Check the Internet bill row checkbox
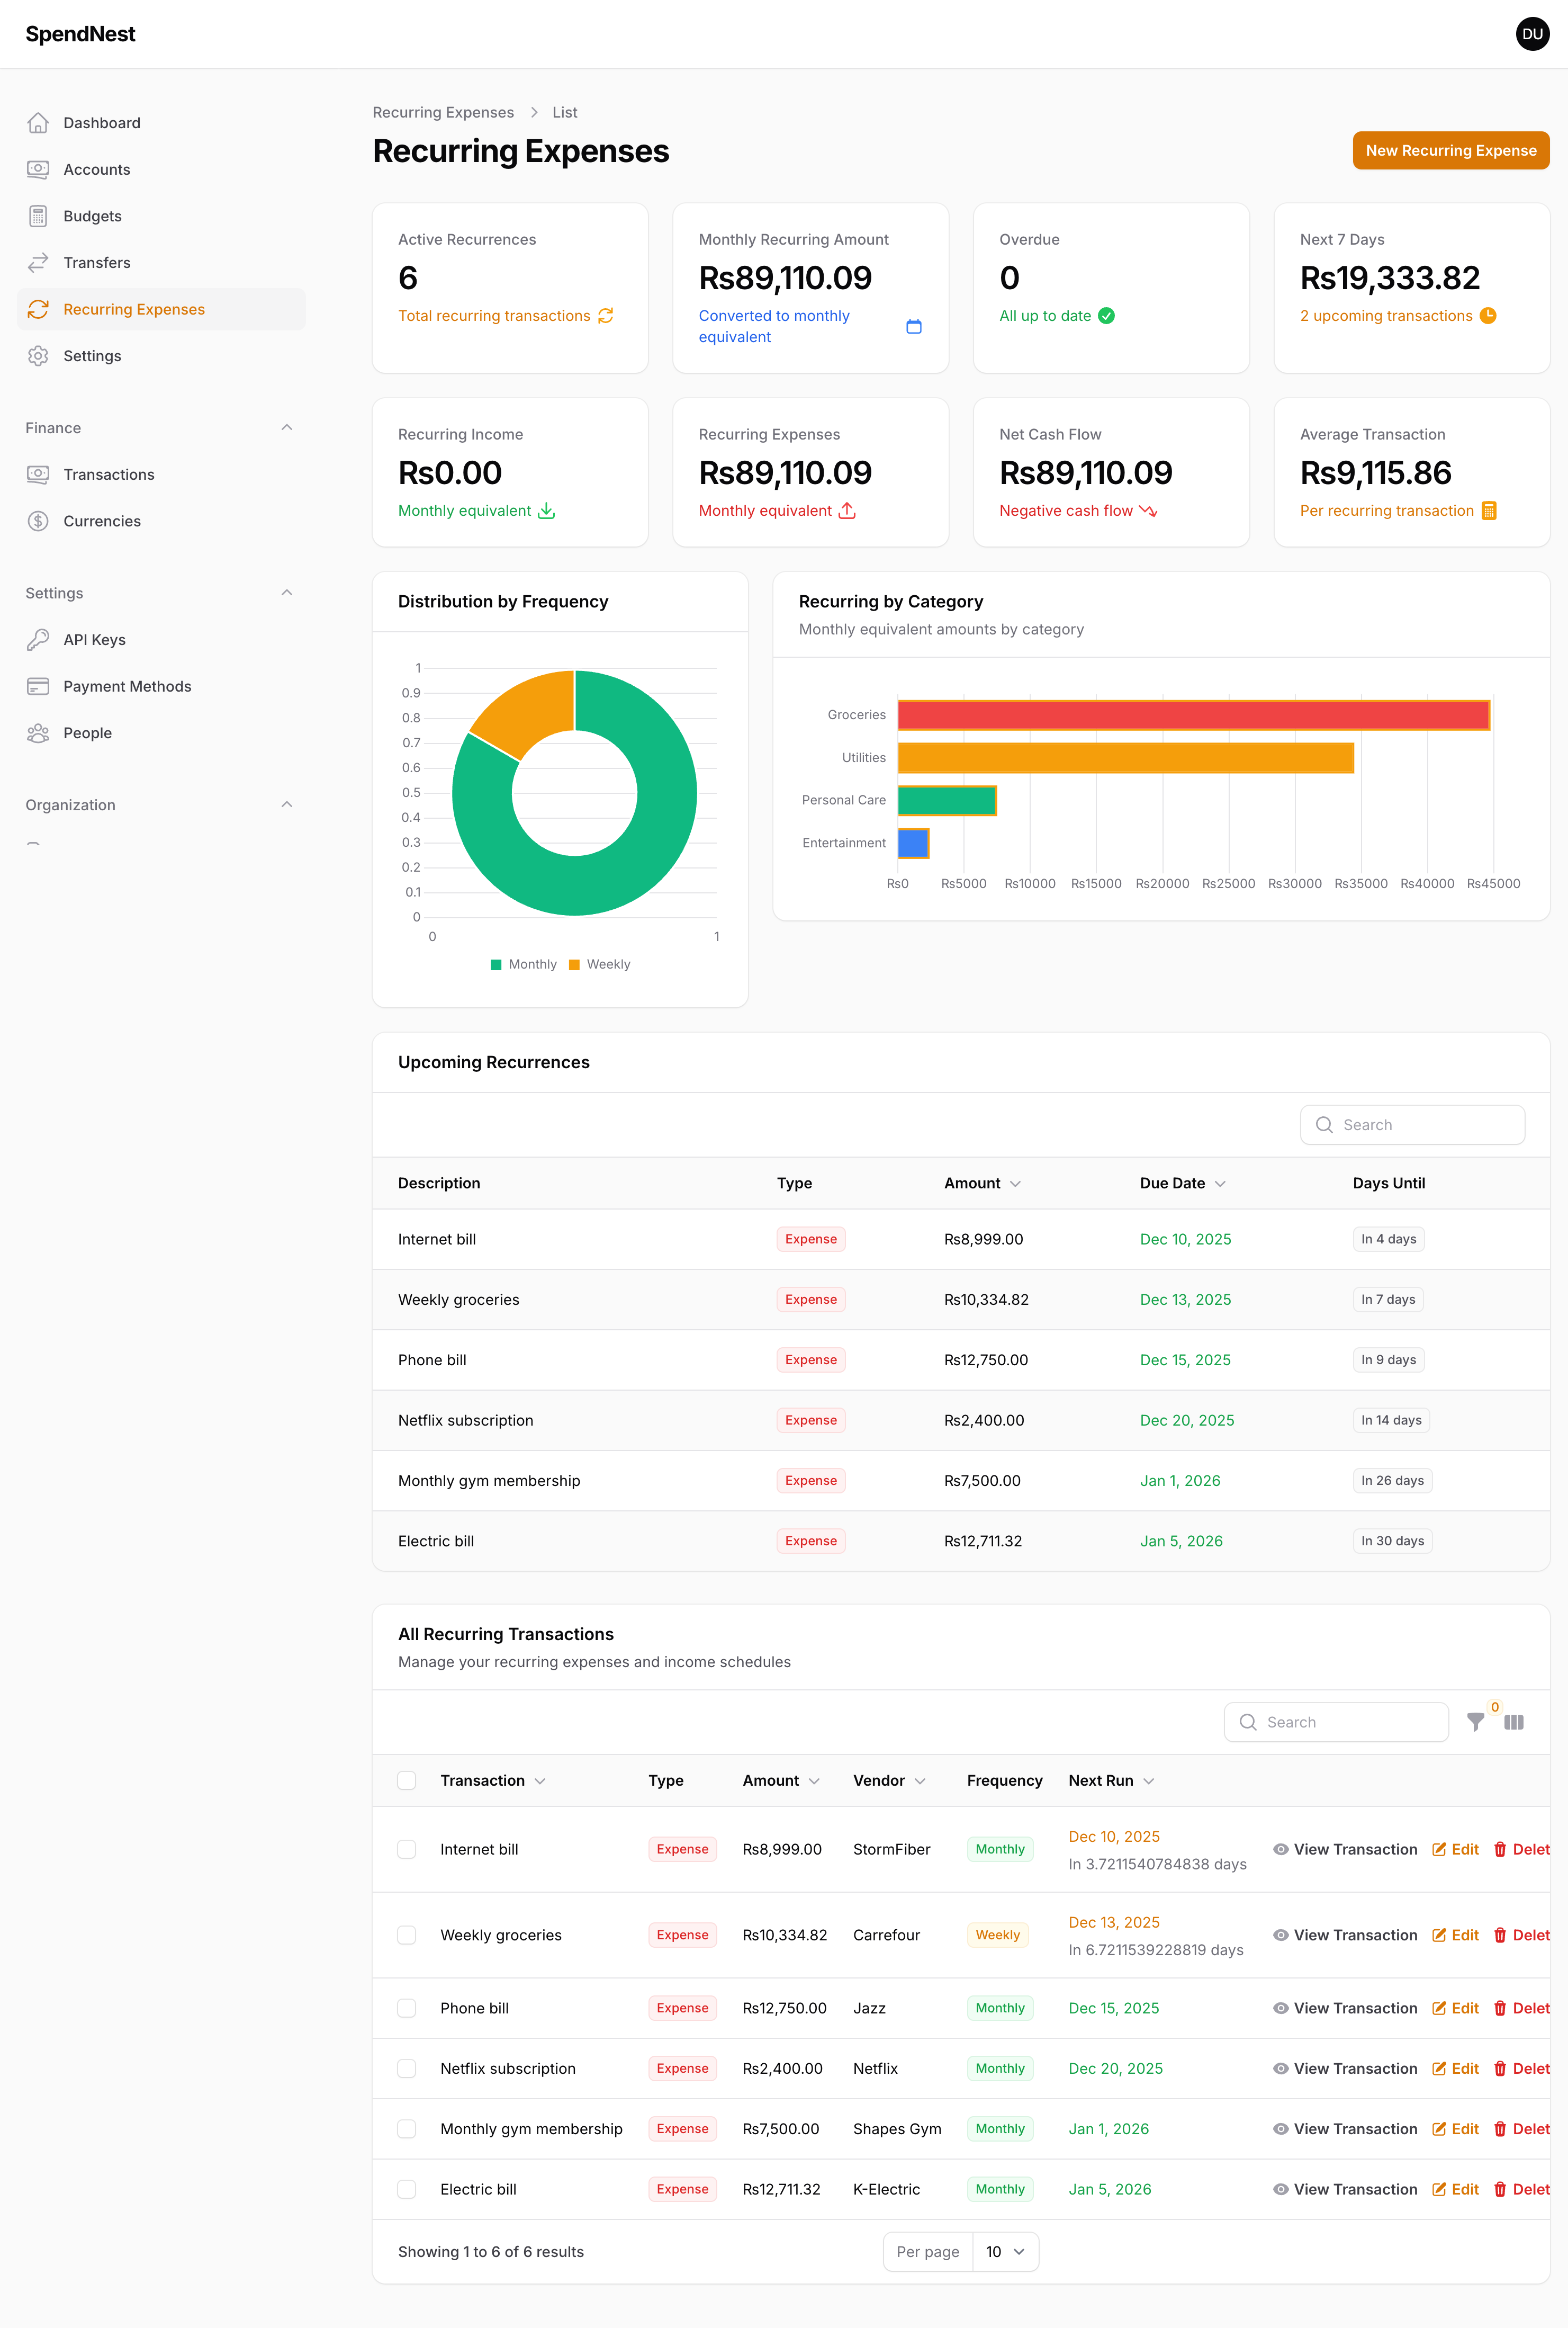1568x2328 pixels. 406,1849
